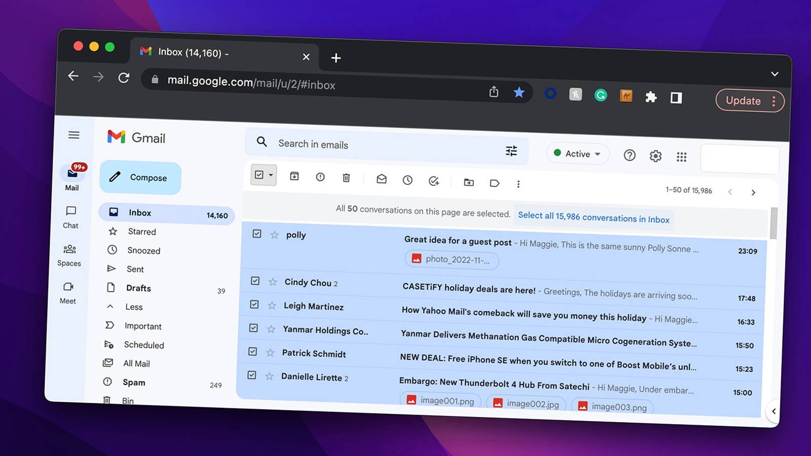Open Chat from the left rail
This screenshot has width=811, height=456.
point(69,217)
